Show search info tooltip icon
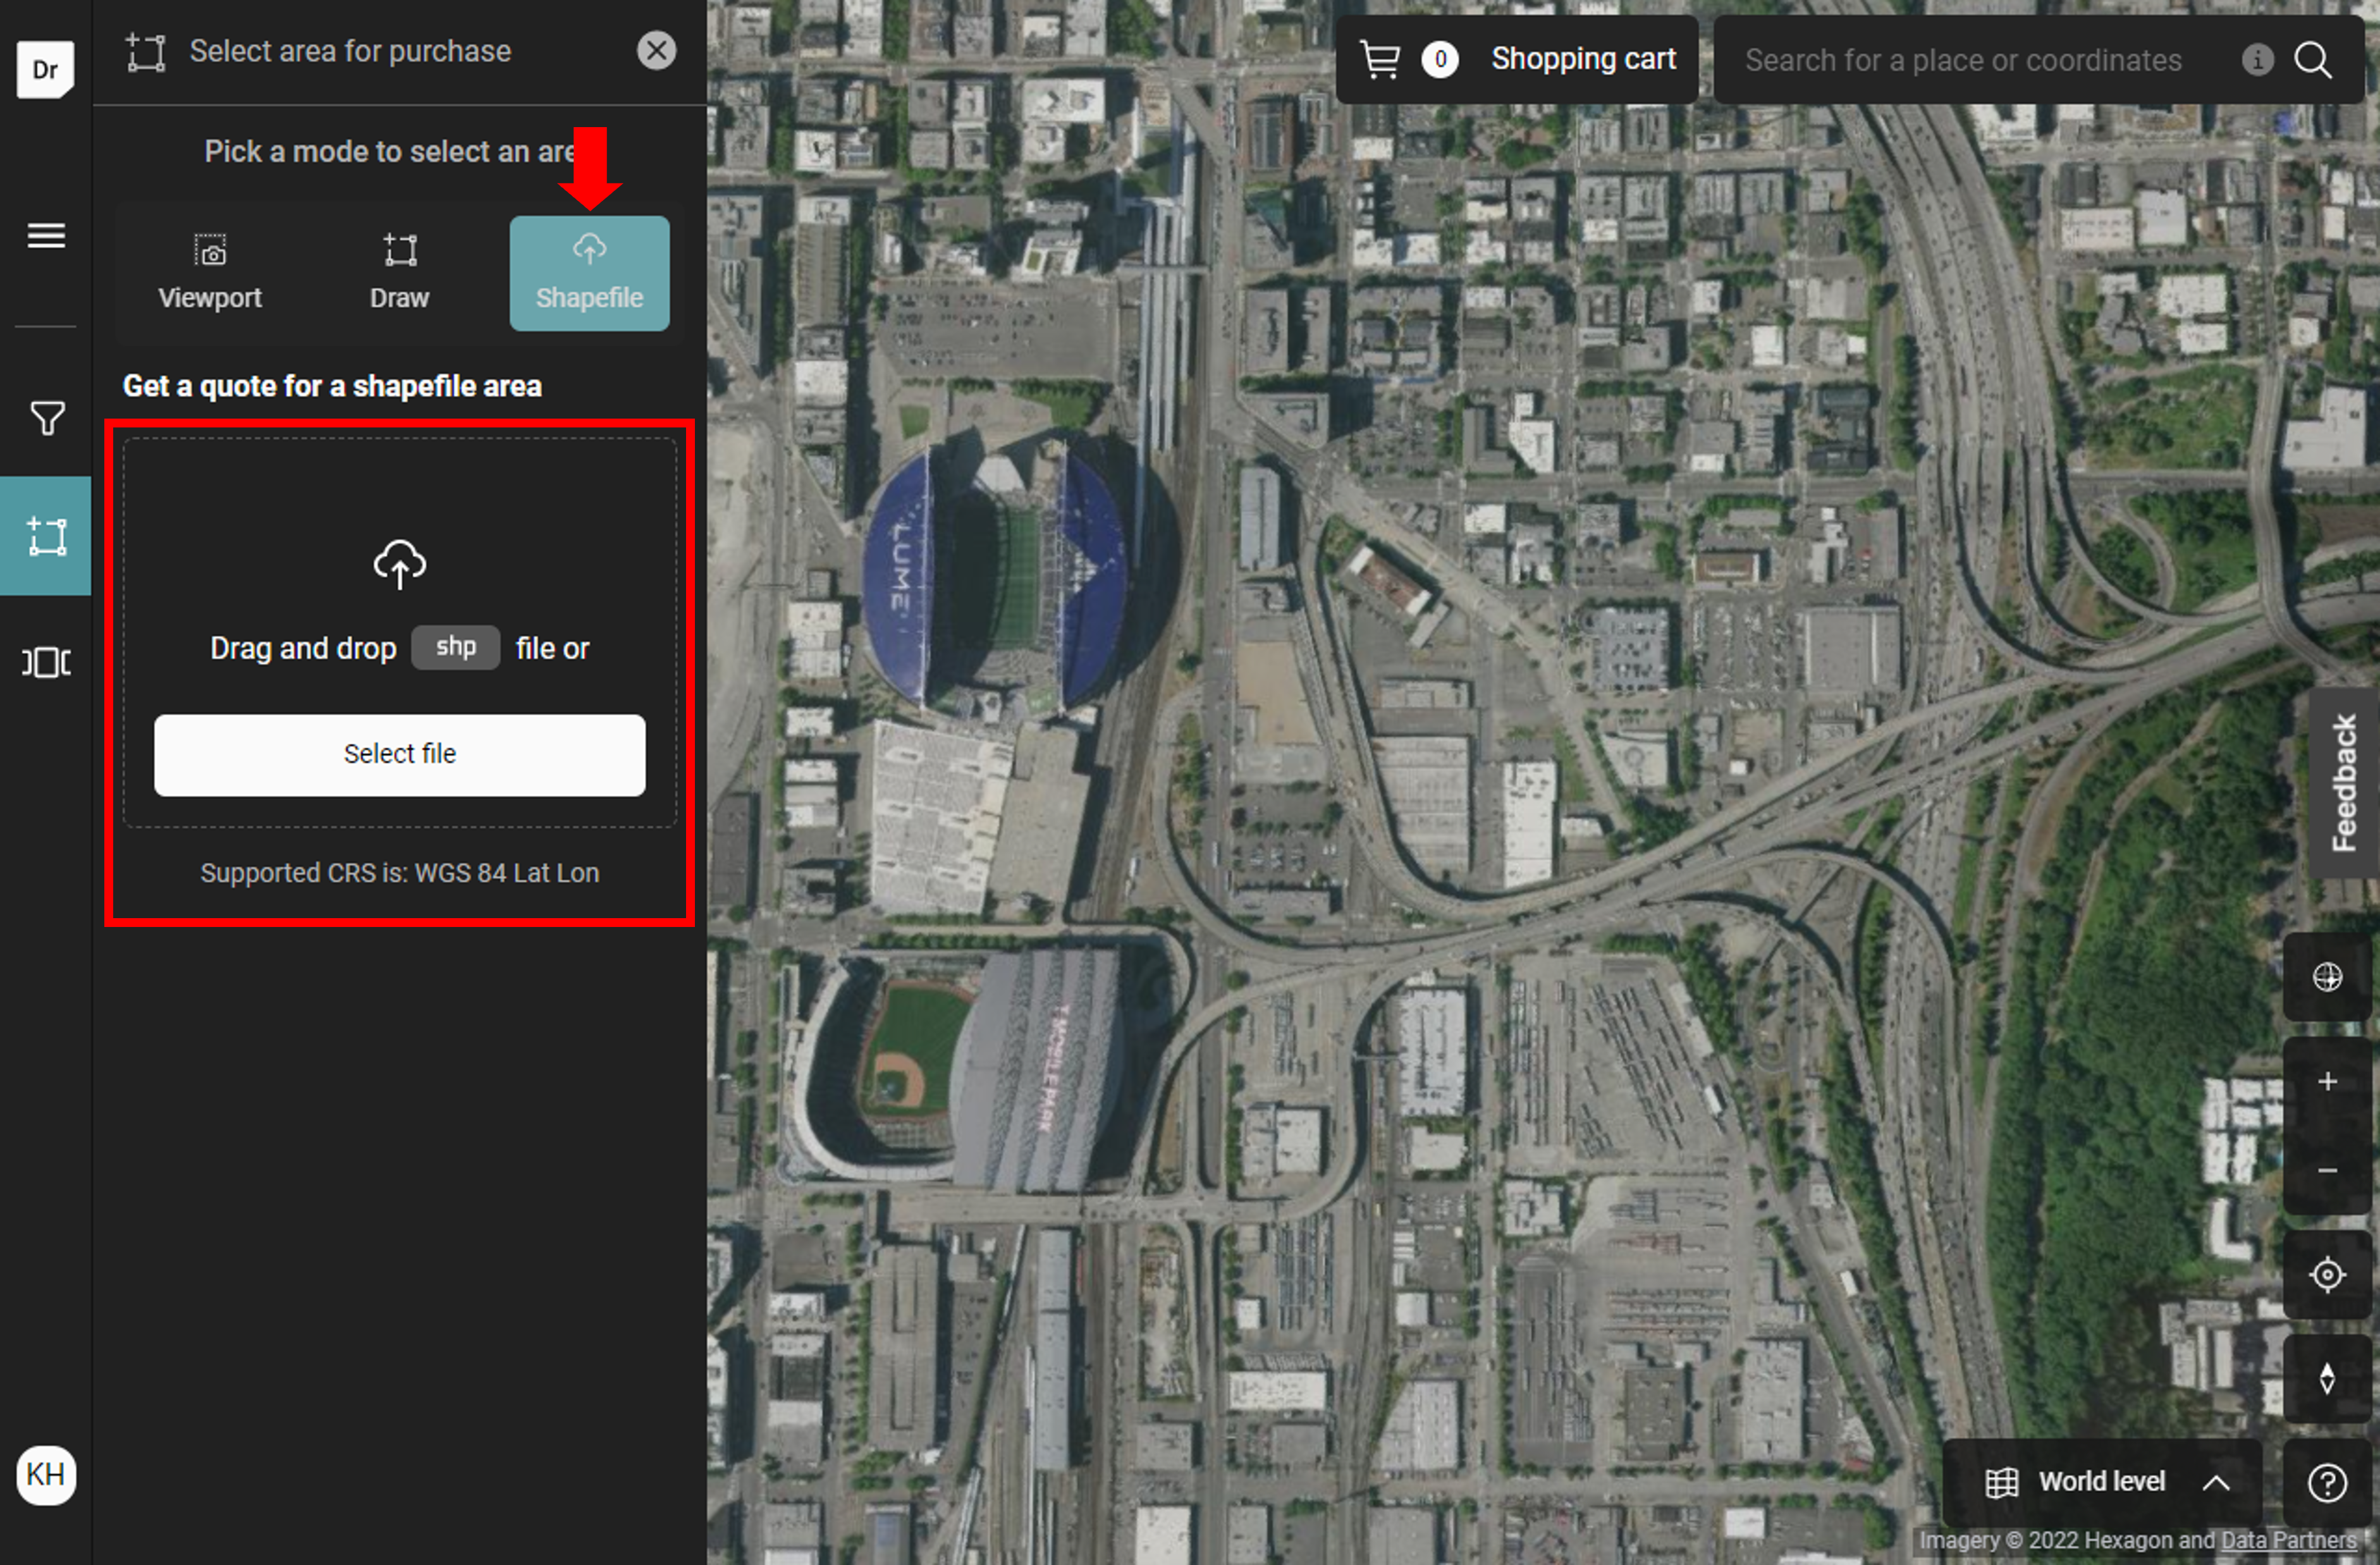Viewport: 2380px width, 1565px height. click(x=2257, y=60)
